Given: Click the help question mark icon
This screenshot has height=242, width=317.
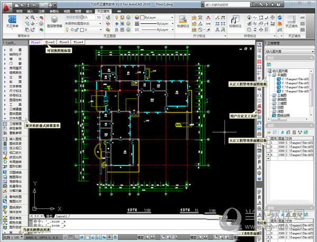Looking at the screenshot, I should click(x=278, y=4).
